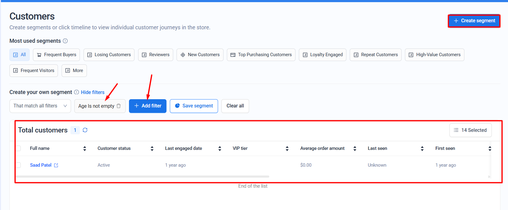508x210 pixels.
Task: Click info icon beside Create your own segment
Action: 77,92
